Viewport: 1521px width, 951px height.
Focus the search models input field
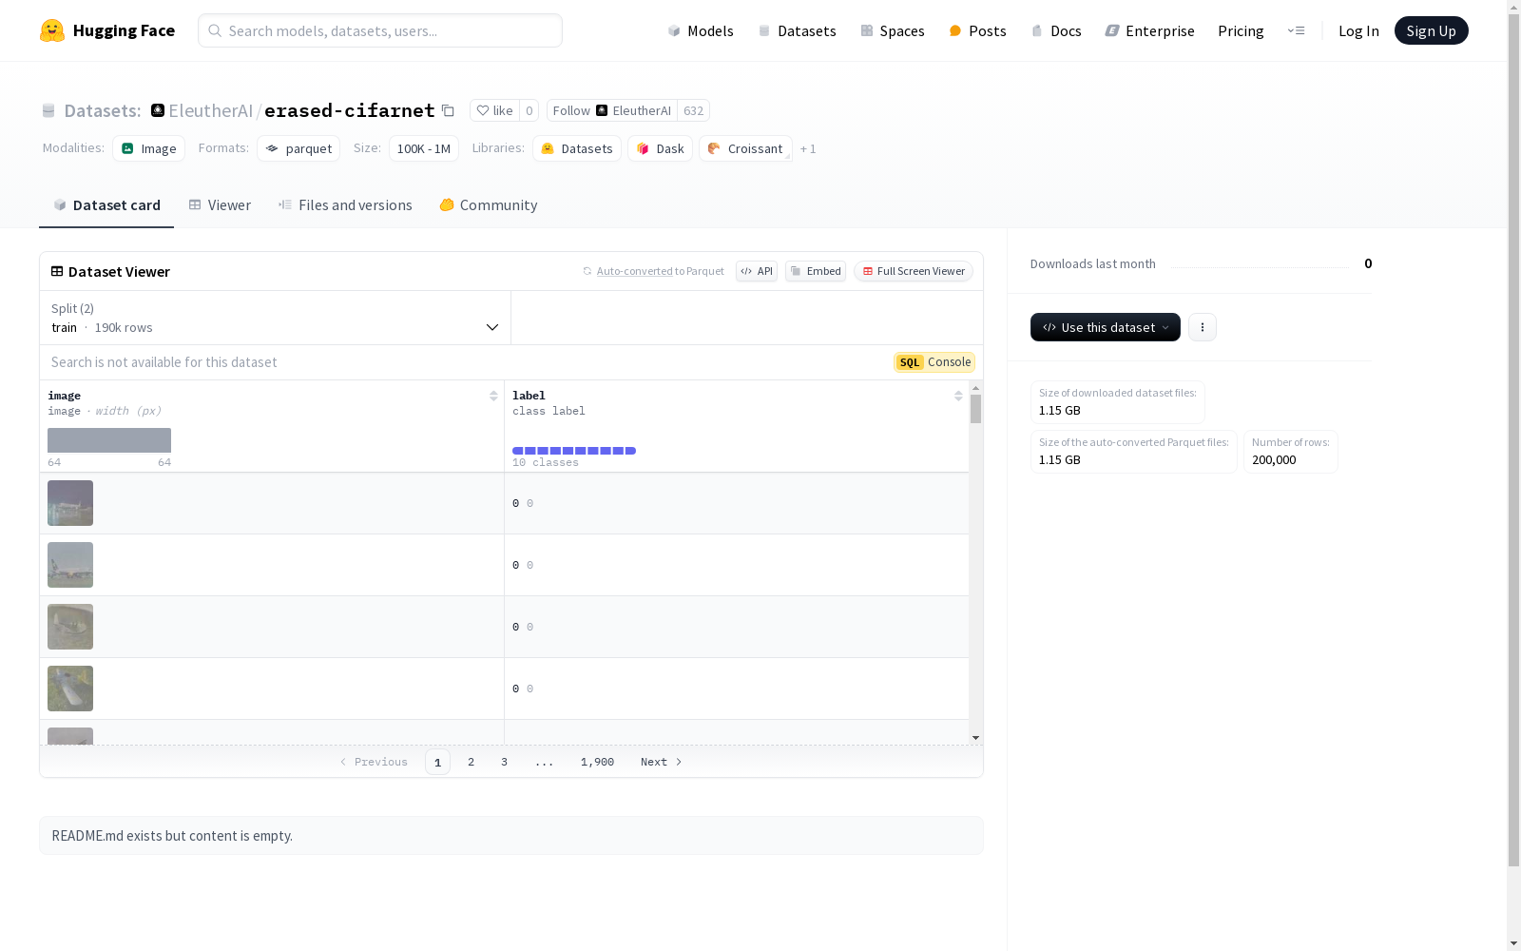click(x=380, y=30)
